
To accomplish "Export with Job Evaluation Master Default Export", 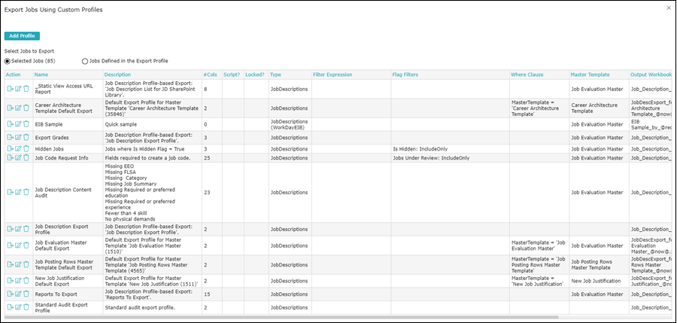I will [10, 245].
